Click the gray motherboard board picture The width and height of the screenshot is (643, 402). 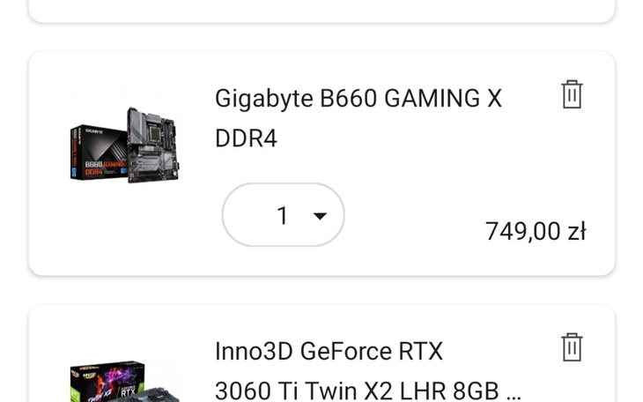click(153, 145)
